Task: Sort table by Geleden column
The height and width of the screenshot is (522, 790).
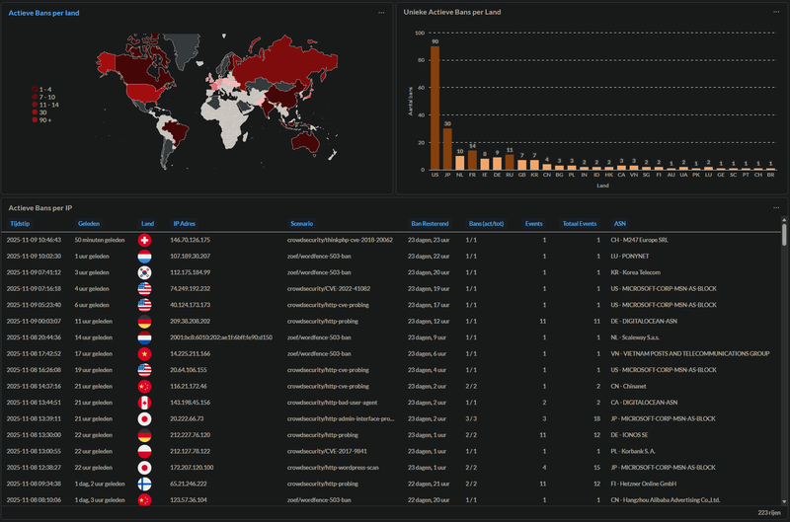Action: pyautogui.click(x=89, y=223)
